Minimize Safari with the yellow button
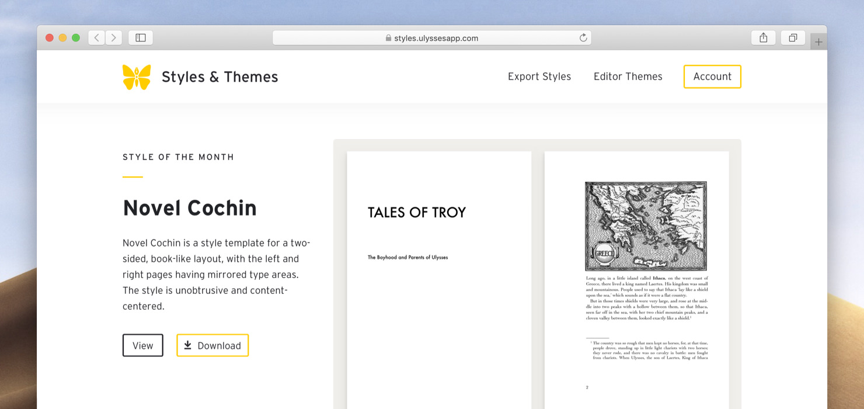 point(62,38)
